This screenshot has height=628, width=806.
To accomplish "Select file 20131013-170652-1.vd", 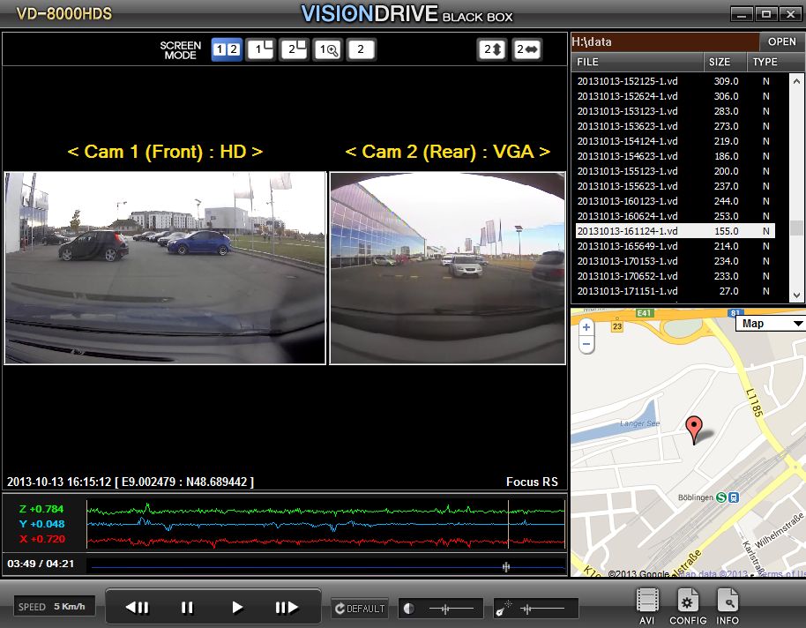I will point(675,276).
